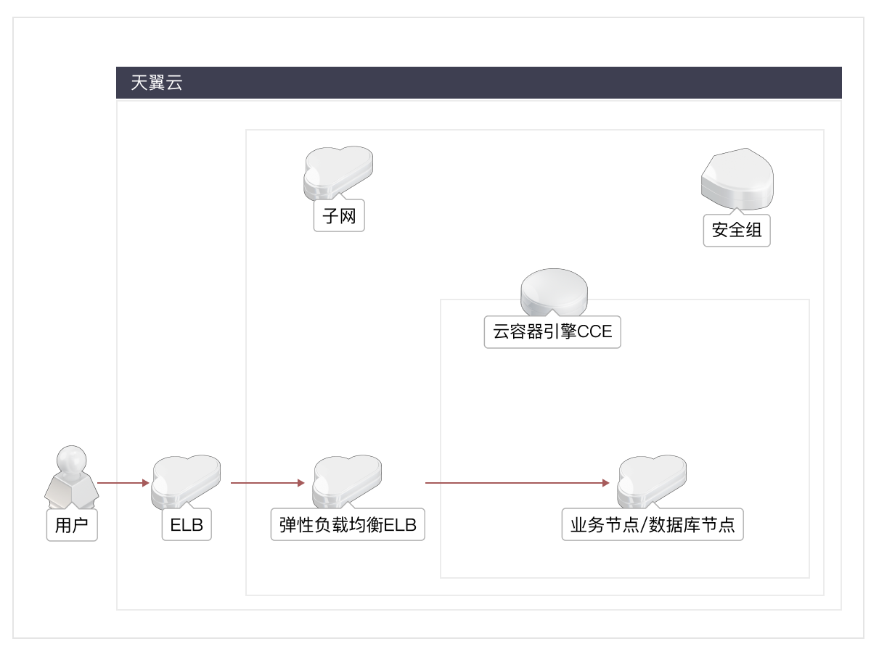Select the 子网 cloud icon
871x657 pixels.
pos(339,174)
